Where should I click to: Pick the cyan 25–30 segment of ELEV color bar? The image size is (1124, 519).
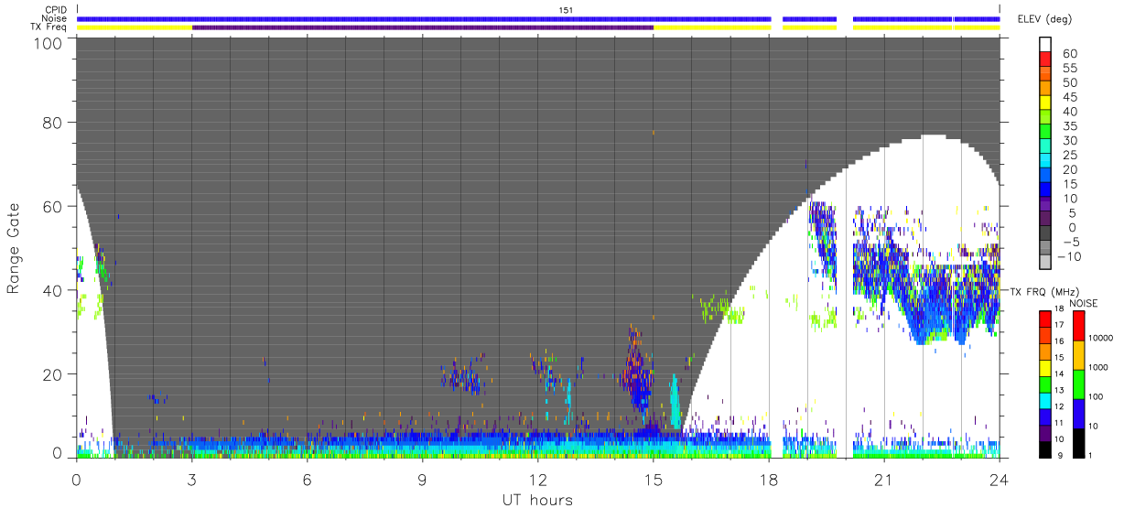coord(1046,146)
